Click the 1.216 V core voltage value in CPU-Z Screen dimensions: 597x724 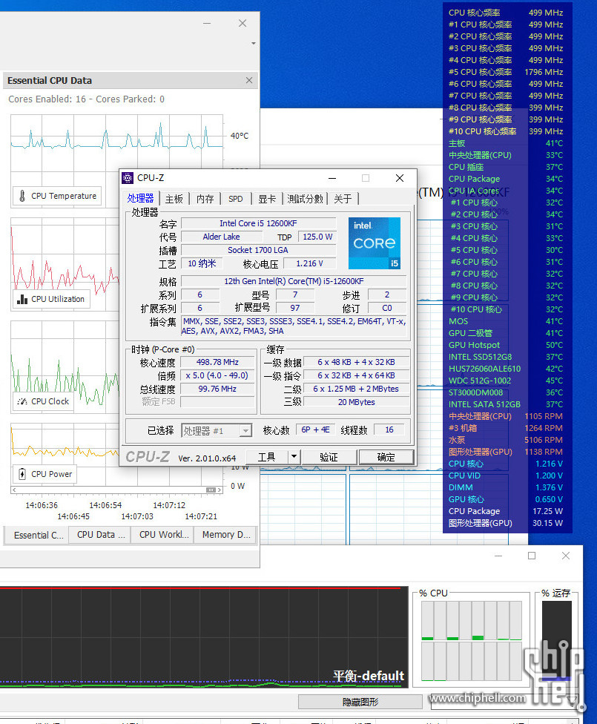[309, 263]
